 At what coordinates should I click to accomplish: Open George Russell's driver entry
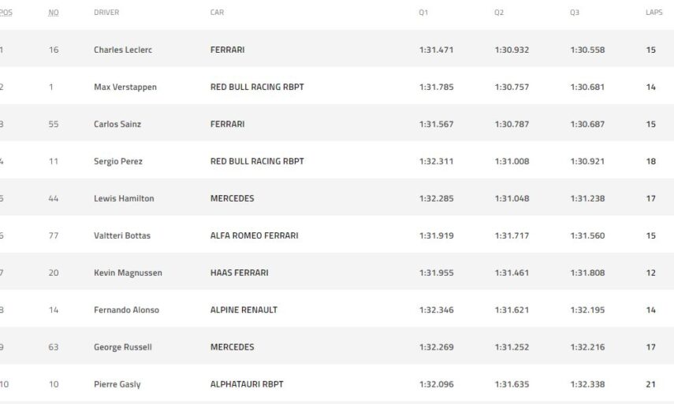click(122, 347)
